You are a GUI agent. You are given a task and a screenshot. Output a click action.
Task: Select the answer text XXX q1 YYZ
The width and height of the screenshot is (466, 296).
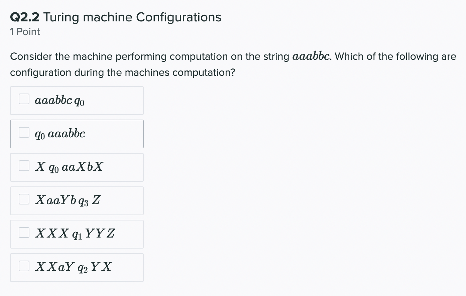(75, 234)
